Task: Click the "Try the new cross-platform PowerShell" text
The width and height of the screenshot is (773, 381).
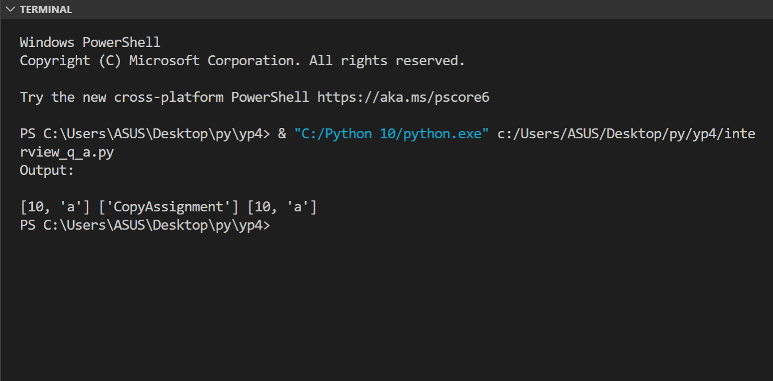Action: click(x=164, y=97)
